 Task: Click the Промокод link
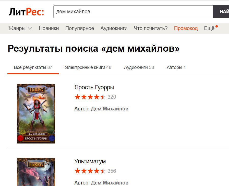click(186, 28)
